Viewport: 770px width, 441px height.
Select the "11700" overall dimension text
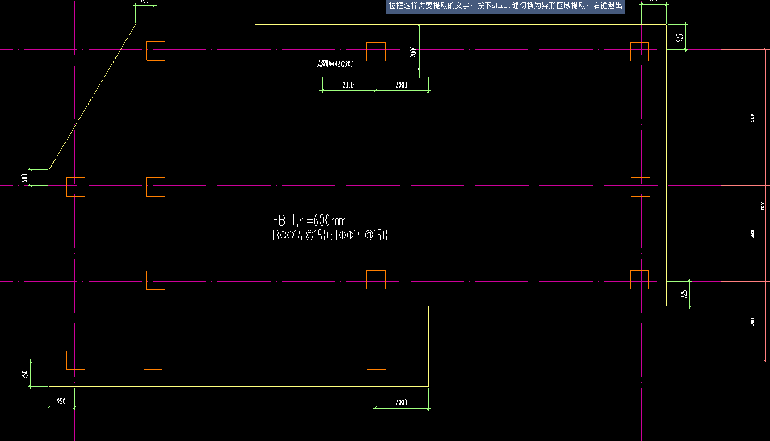click(x=763, y=205)
